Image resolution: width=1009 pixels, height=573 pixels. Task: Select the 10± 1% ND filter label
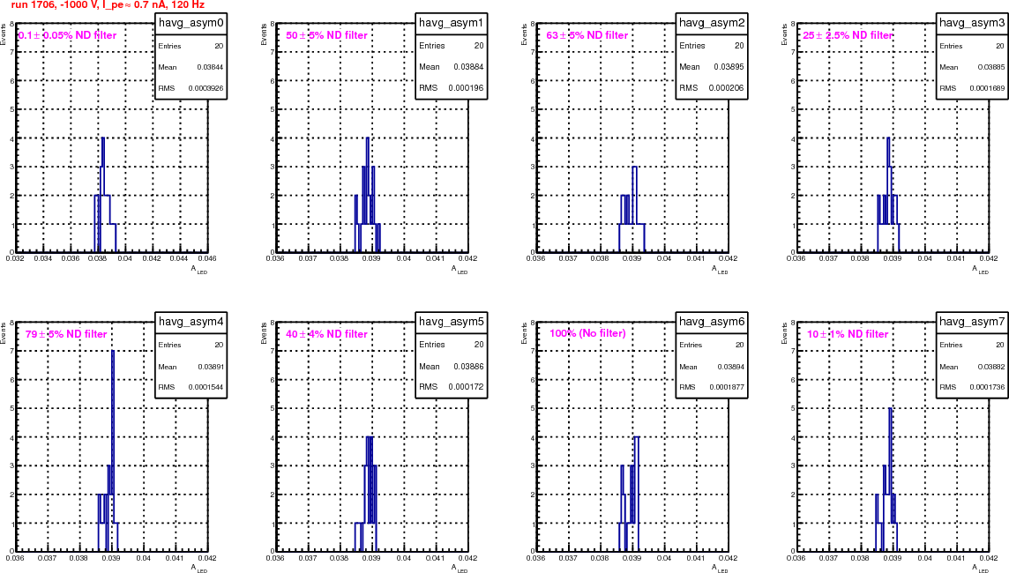[848, 334]
